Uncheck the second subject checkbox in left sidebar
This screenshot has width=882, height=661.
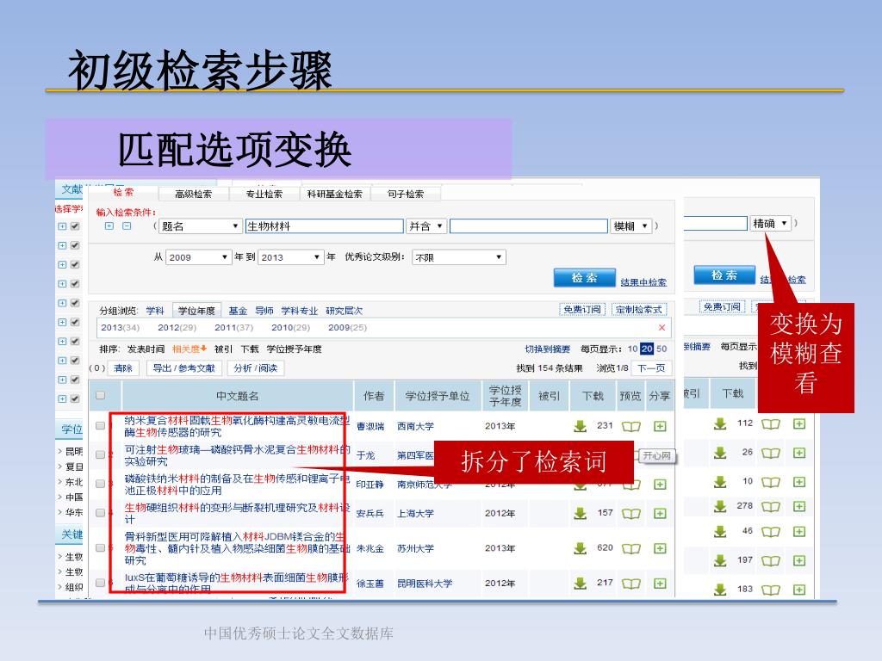point(75,245)
